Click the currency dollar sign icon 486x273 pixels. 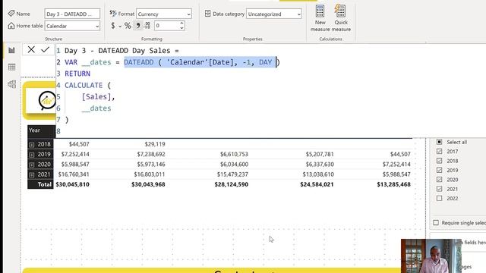[113, 26]
